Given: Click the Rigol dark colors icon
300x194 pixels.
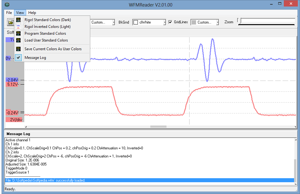Looking at the screenshot, I should pyautogui.click(x=18, y=20).
